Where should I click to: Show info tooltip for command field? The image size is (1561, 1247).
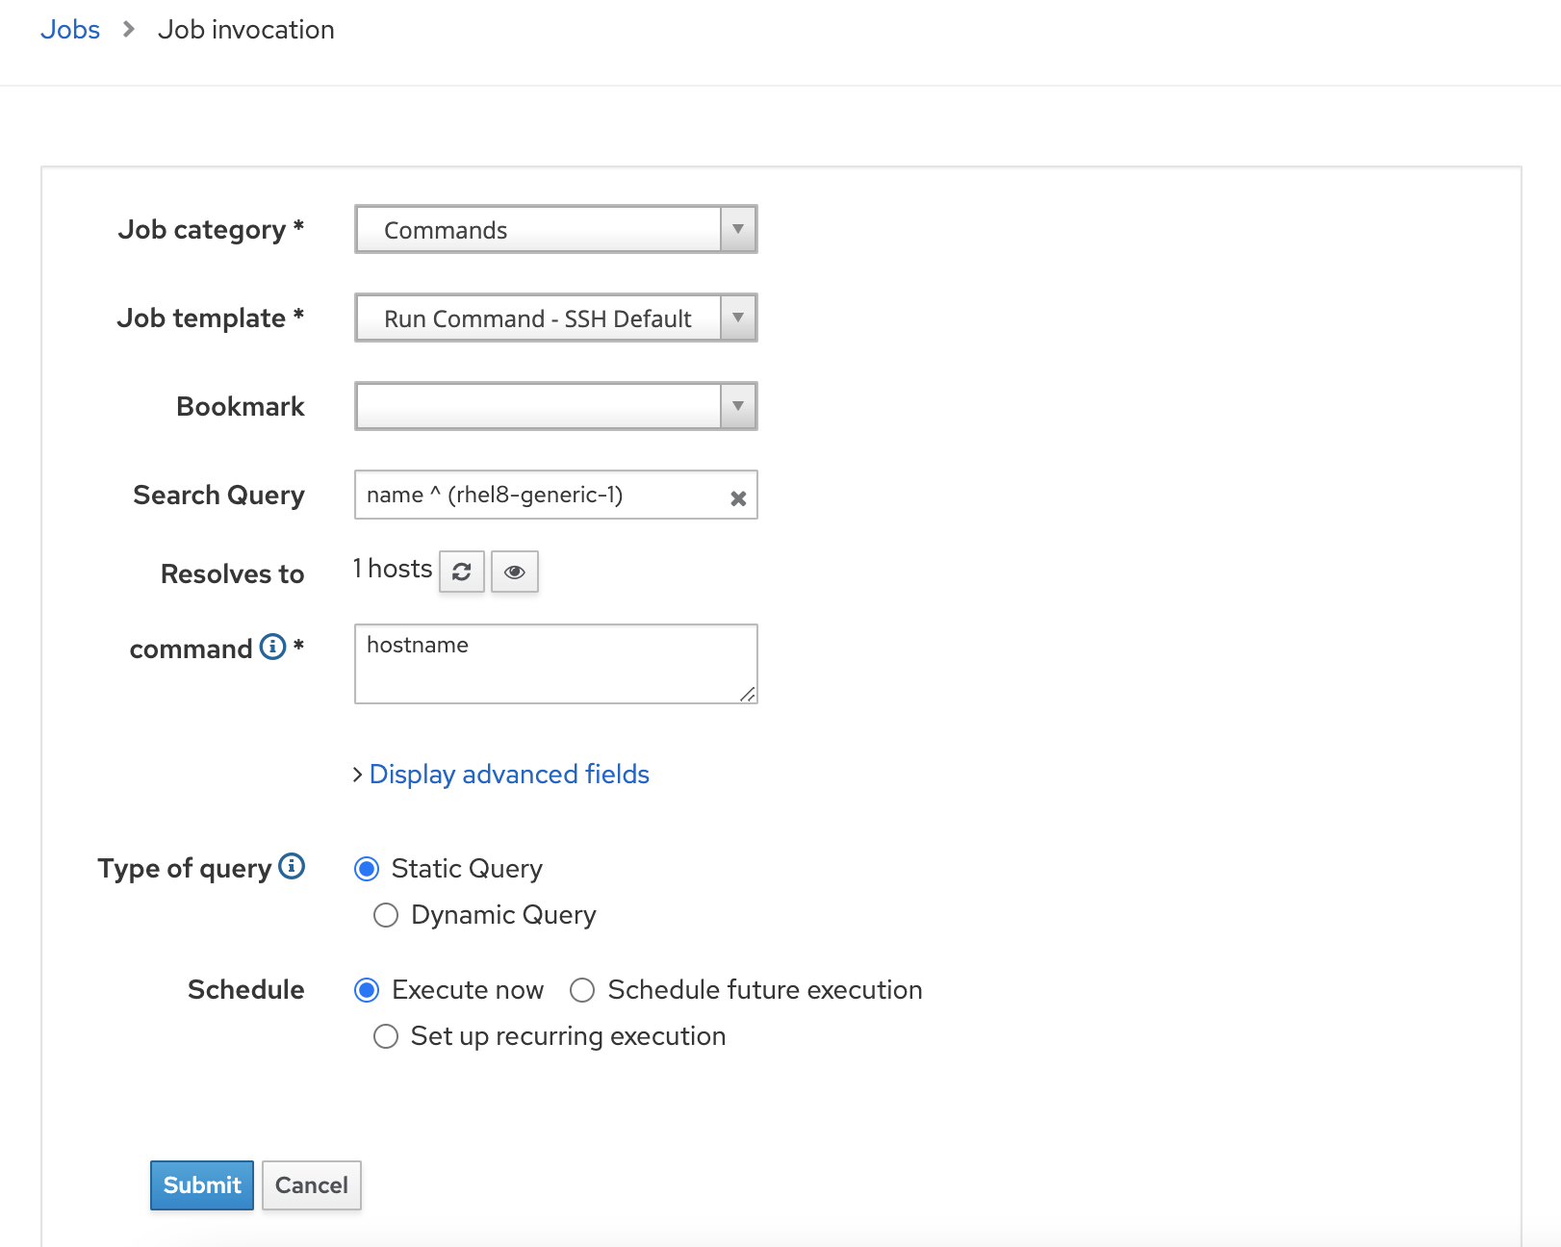tap(273, 647)
